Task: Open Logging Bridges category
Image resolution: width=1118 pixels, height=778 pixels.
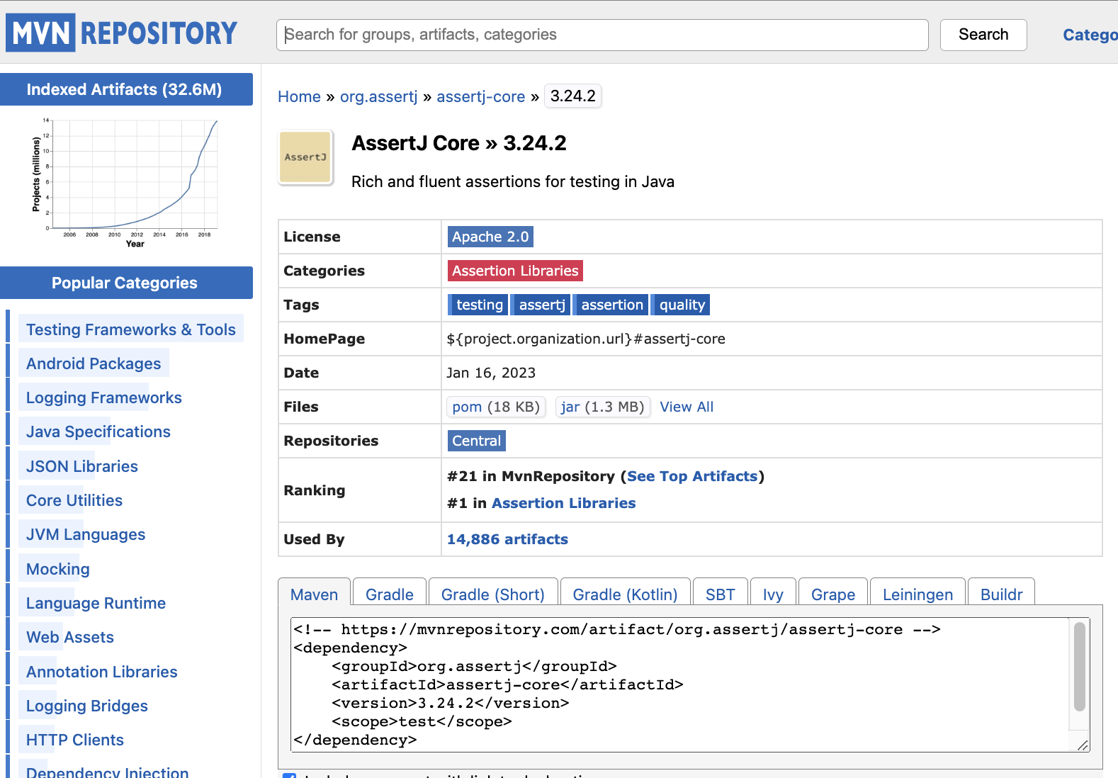Action: [x=87, y=706]
